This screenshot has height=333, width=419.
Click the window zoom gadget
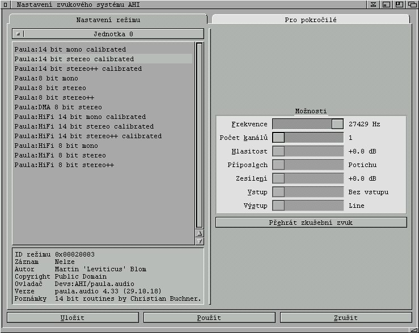399,5
